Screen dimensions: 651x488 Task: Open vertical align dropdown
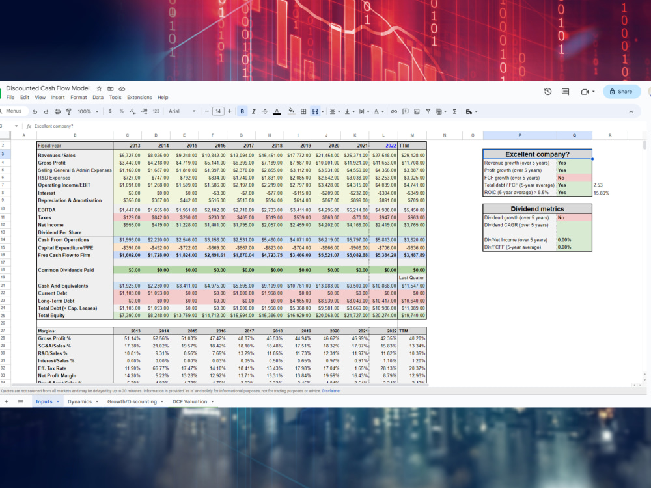click(x=349, y=111)
